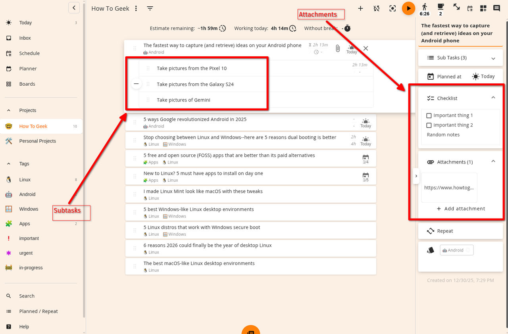Close the Android phone task detail panel
This screenshot has width=508, height=334.
click(x=366, y=48)
